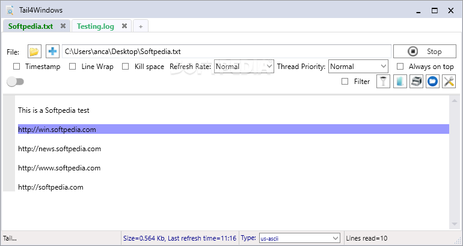Click the file path input field
The image size is (463, 246).
[227, 52]
